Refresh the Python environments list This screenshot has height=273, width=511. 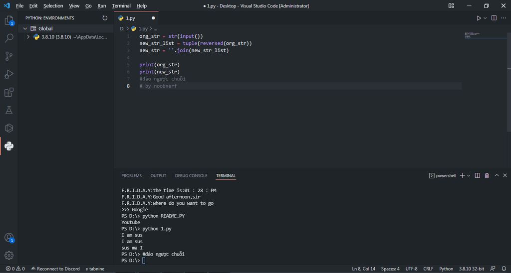(x=105, y=18)
